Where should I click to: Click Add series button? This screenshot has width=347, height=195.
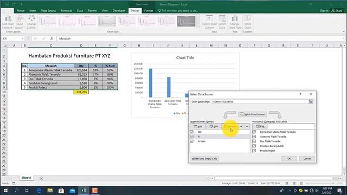[x=198, y=126]
